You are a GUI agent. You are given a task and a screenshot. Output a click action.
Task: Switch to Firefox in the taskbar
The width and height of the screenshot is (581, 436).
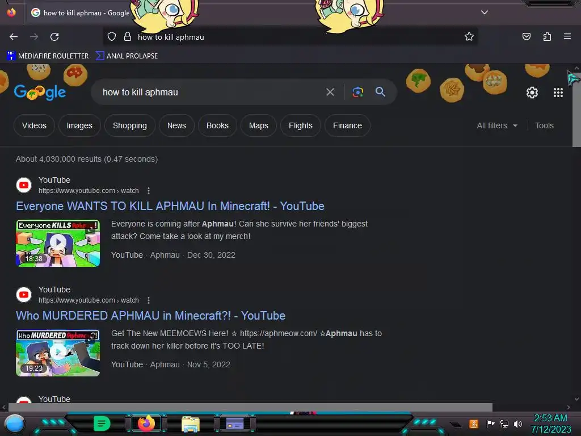146,424
